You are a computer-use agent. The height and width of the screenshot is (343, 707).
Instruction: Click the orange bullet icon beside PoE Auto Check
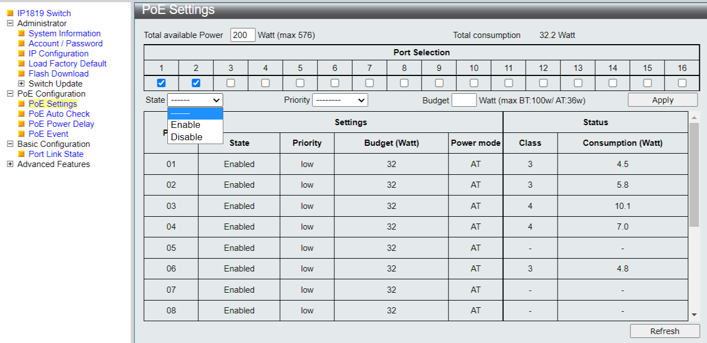pos(22,114)
